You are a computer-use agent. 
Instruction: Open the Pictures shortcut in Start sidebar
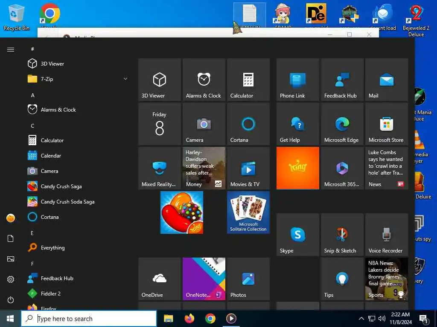pyautogui.click(x=11, y=259)
